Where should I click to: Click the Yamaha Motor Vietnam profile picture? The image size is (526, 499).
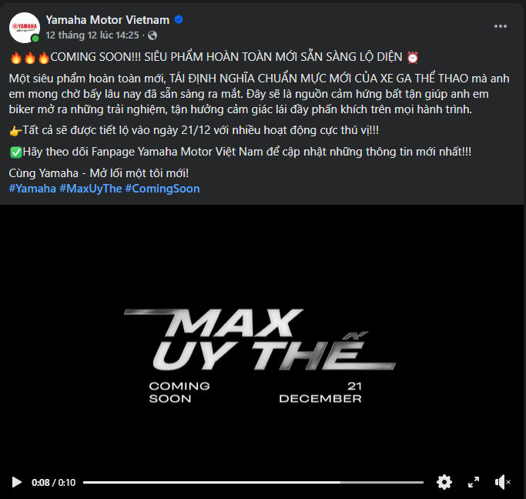pyautogui.click(x=25, y=28)
